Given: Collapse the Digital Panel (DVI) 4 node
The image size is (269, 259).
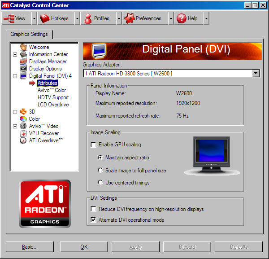Looking at the screenshot, I should pos(15,76).
